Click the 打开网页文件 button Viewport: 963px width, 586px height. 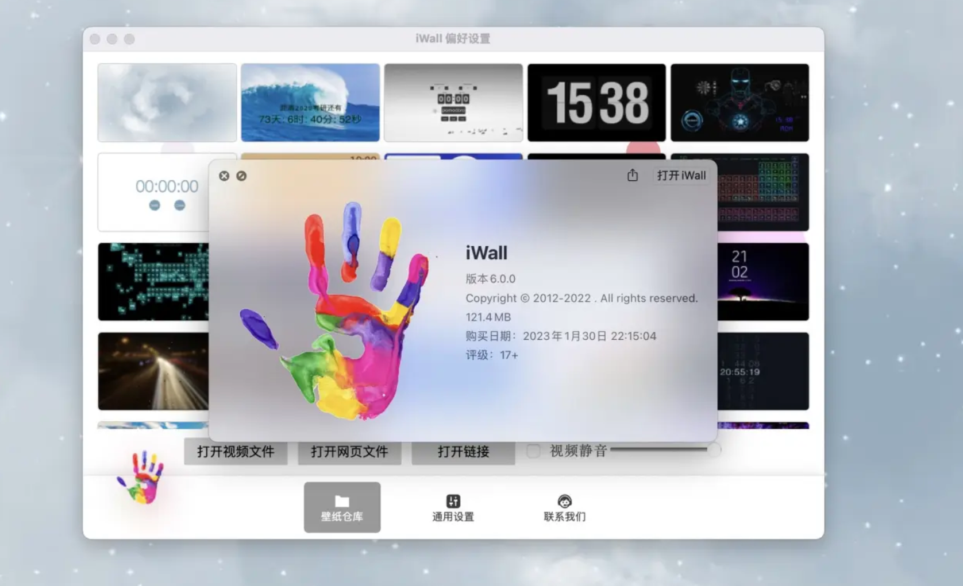pos(349,452)
